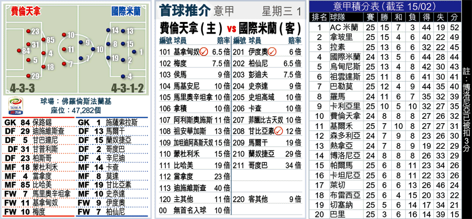The image size is (472, 219).
Task: Click standings row 2 拿玻里
Action: click(386, 37)
